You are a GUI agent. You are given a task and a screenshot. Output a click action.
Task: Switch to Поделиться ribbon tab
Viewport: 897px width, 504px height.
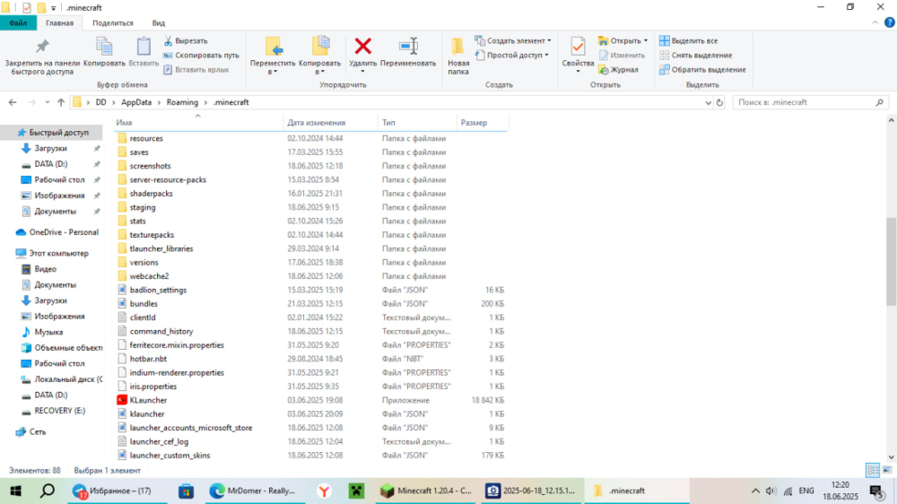[113, 23]
